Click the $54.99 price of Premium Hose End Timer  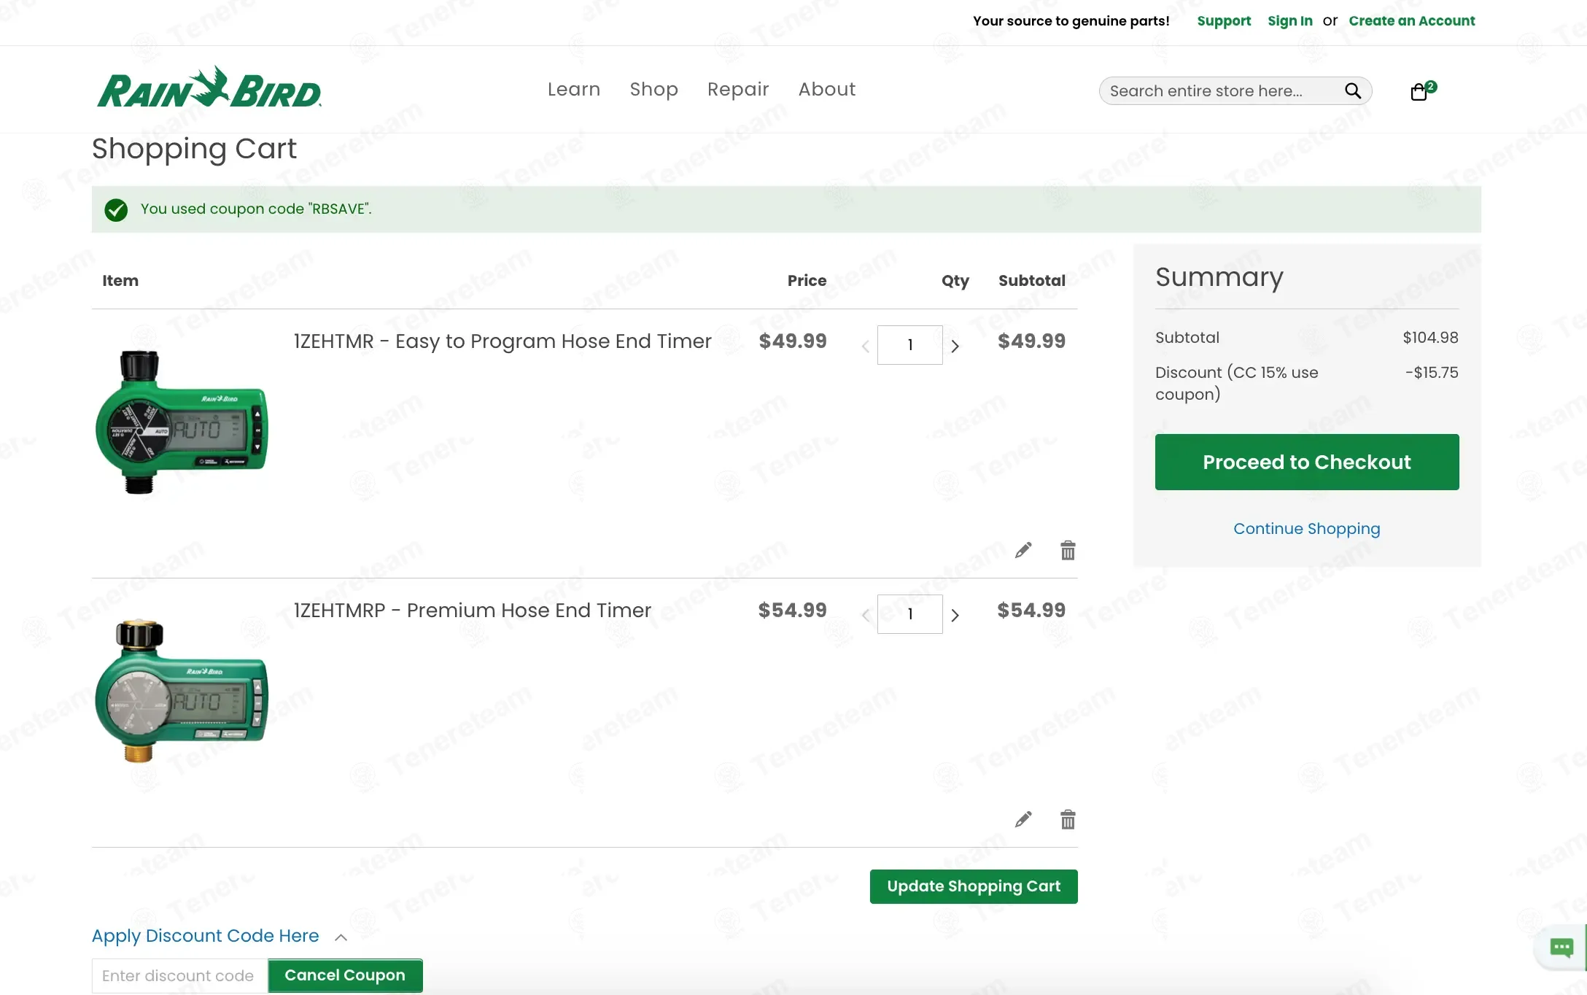[792, 610]
